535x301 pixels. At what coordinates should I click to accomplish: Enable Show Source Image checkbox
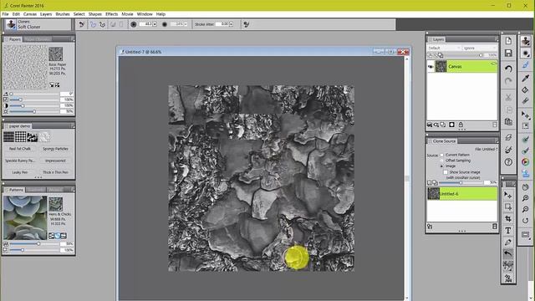446,172
